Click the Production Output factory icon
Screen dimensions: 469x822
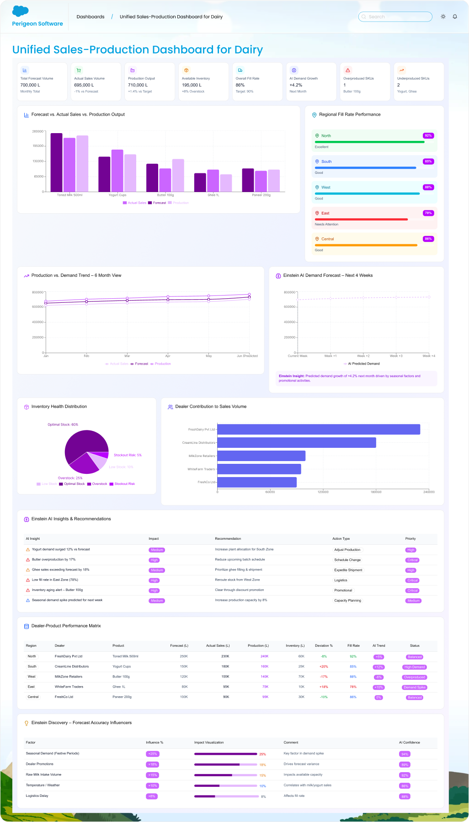click(x=133, y=70)
